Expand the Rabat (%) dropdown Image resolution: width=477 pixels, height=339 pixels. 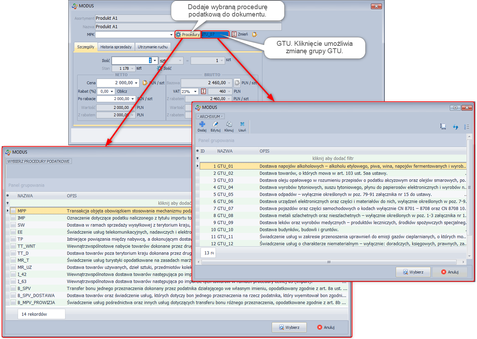click(112, 92)
